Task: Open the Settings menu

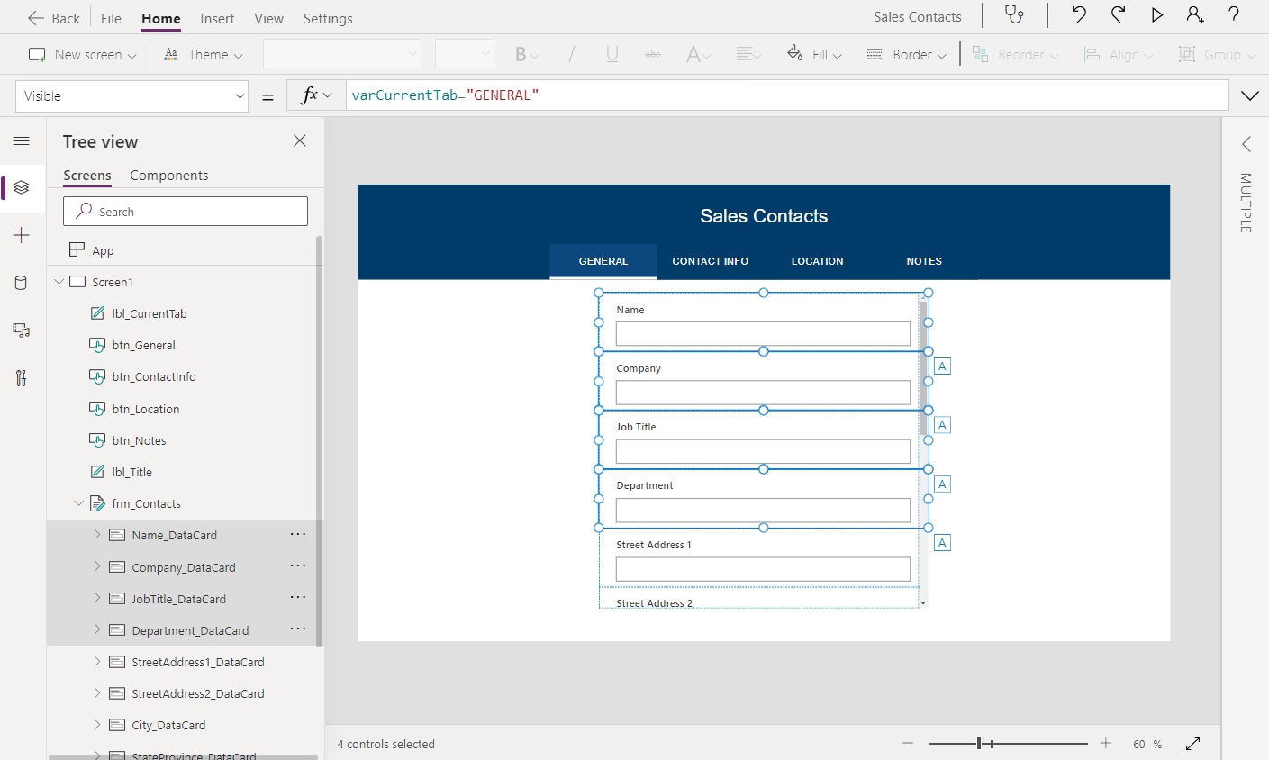Action: coord(327,18)
